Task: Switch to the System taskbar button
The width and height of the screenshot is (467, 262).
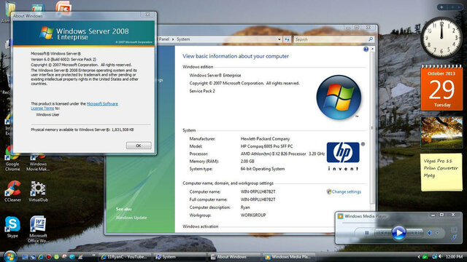Action: 180,257
